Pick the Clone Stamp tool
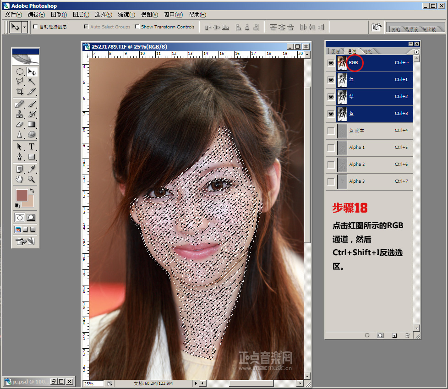Image resolution: width=448 pixels, height=389 pixels. tap(20, 114)
